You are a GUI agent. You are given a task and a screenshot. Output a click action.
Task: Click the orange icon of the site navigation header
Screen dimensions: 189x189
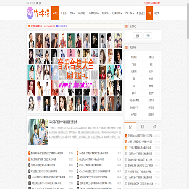pos(127,47)
